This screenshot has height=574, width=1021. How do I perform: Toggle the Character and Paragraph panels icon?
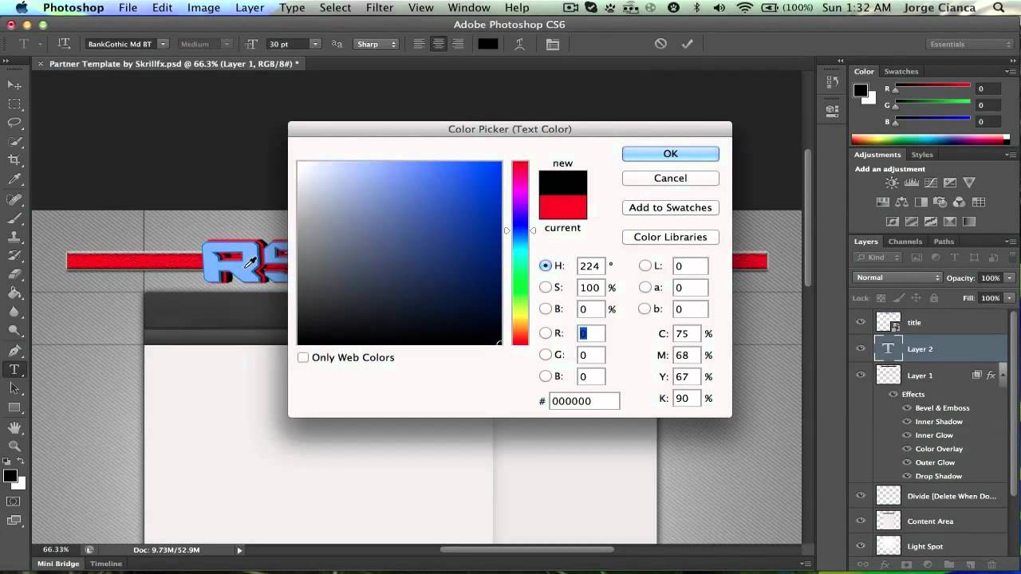(x=552, y=44)
